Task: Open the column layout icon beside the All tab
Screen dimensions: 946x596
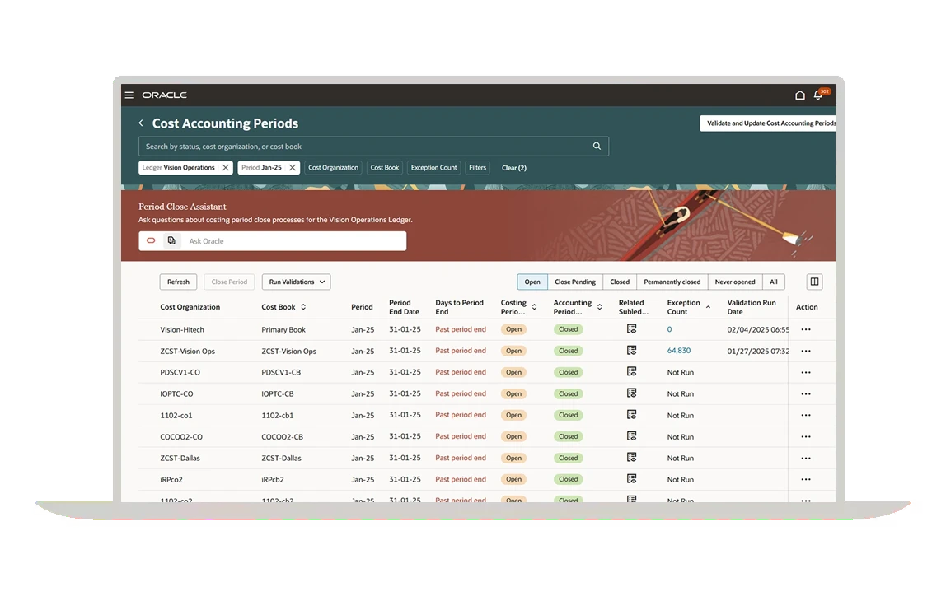Action: tap(814, 282)
